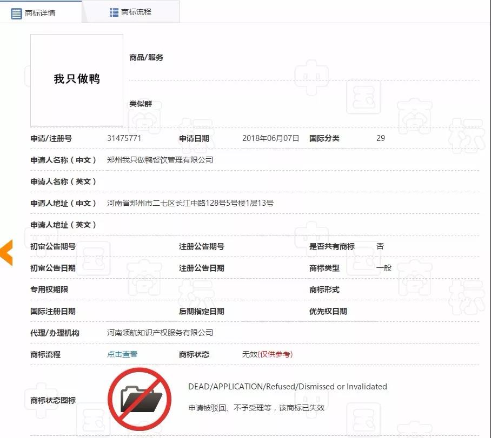Image resolution: width=491 pixels, height=438 pixels.
Task: Click the 申请人名称（英文） label
Action: click(x=63, y=182)
